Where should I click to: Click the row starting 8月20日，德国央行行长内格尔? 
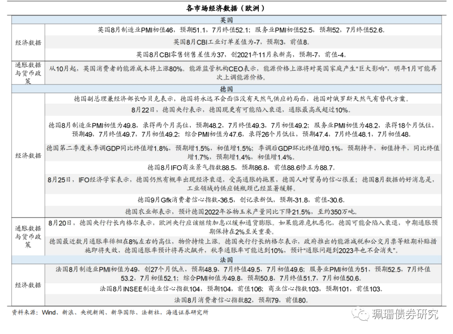point(243,227)
